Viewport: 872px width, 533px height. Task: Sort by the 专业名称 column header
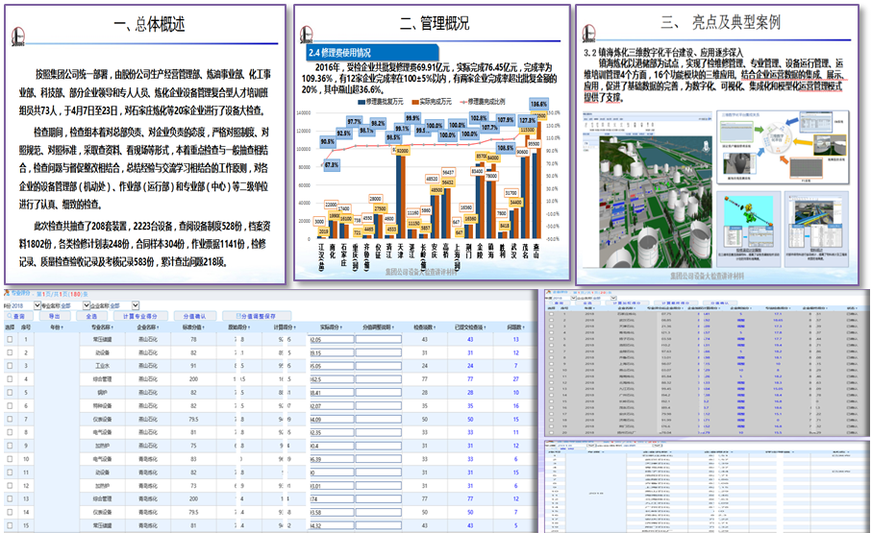pos(102,327)
